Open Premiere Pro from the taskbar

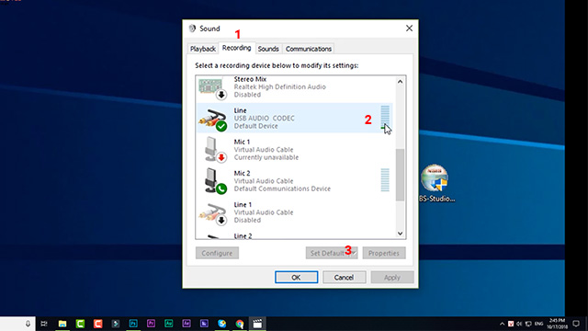(x=151, y=324)
